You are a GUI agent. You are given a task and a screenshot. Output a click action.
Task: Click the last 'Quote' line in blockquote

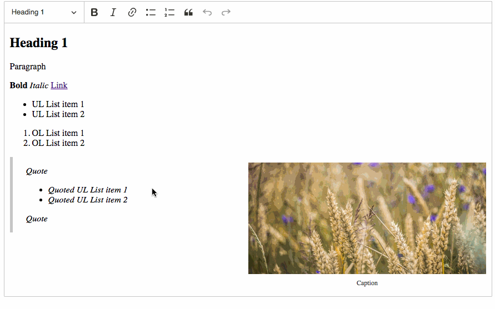click(x=37, y=219)
